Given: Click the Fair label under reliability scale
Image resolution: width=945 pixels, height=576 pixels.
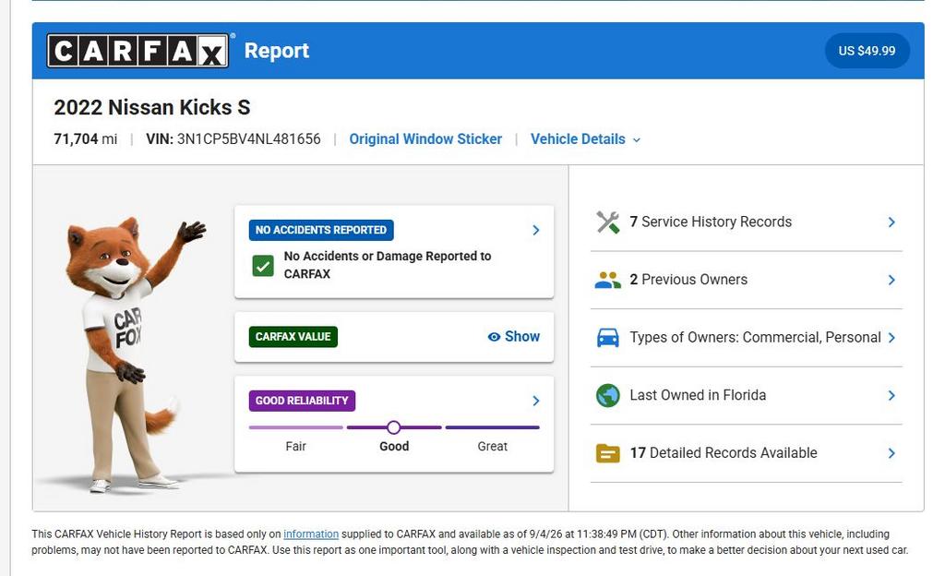Looking at the screenshot, I should 296,447.
